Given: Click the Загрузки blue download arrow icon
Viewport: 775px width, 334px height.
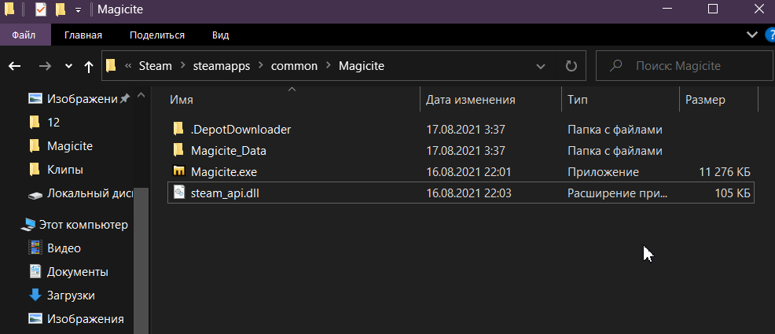Looking at the screenshot, I should coord(35,295).
